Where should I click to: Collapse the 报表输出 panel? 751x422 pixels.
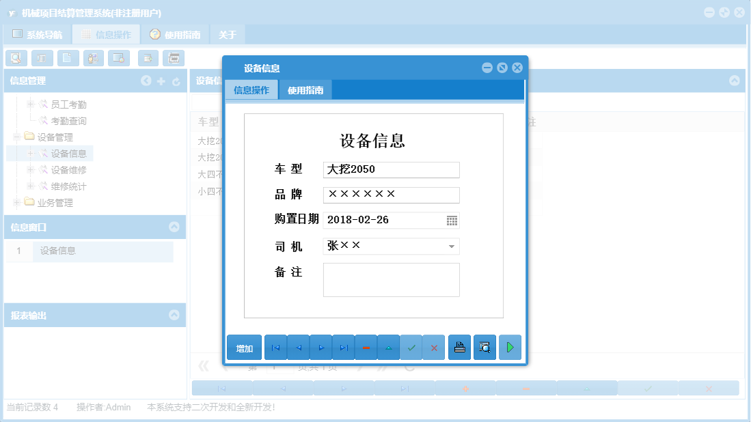(x=176, y=315)
